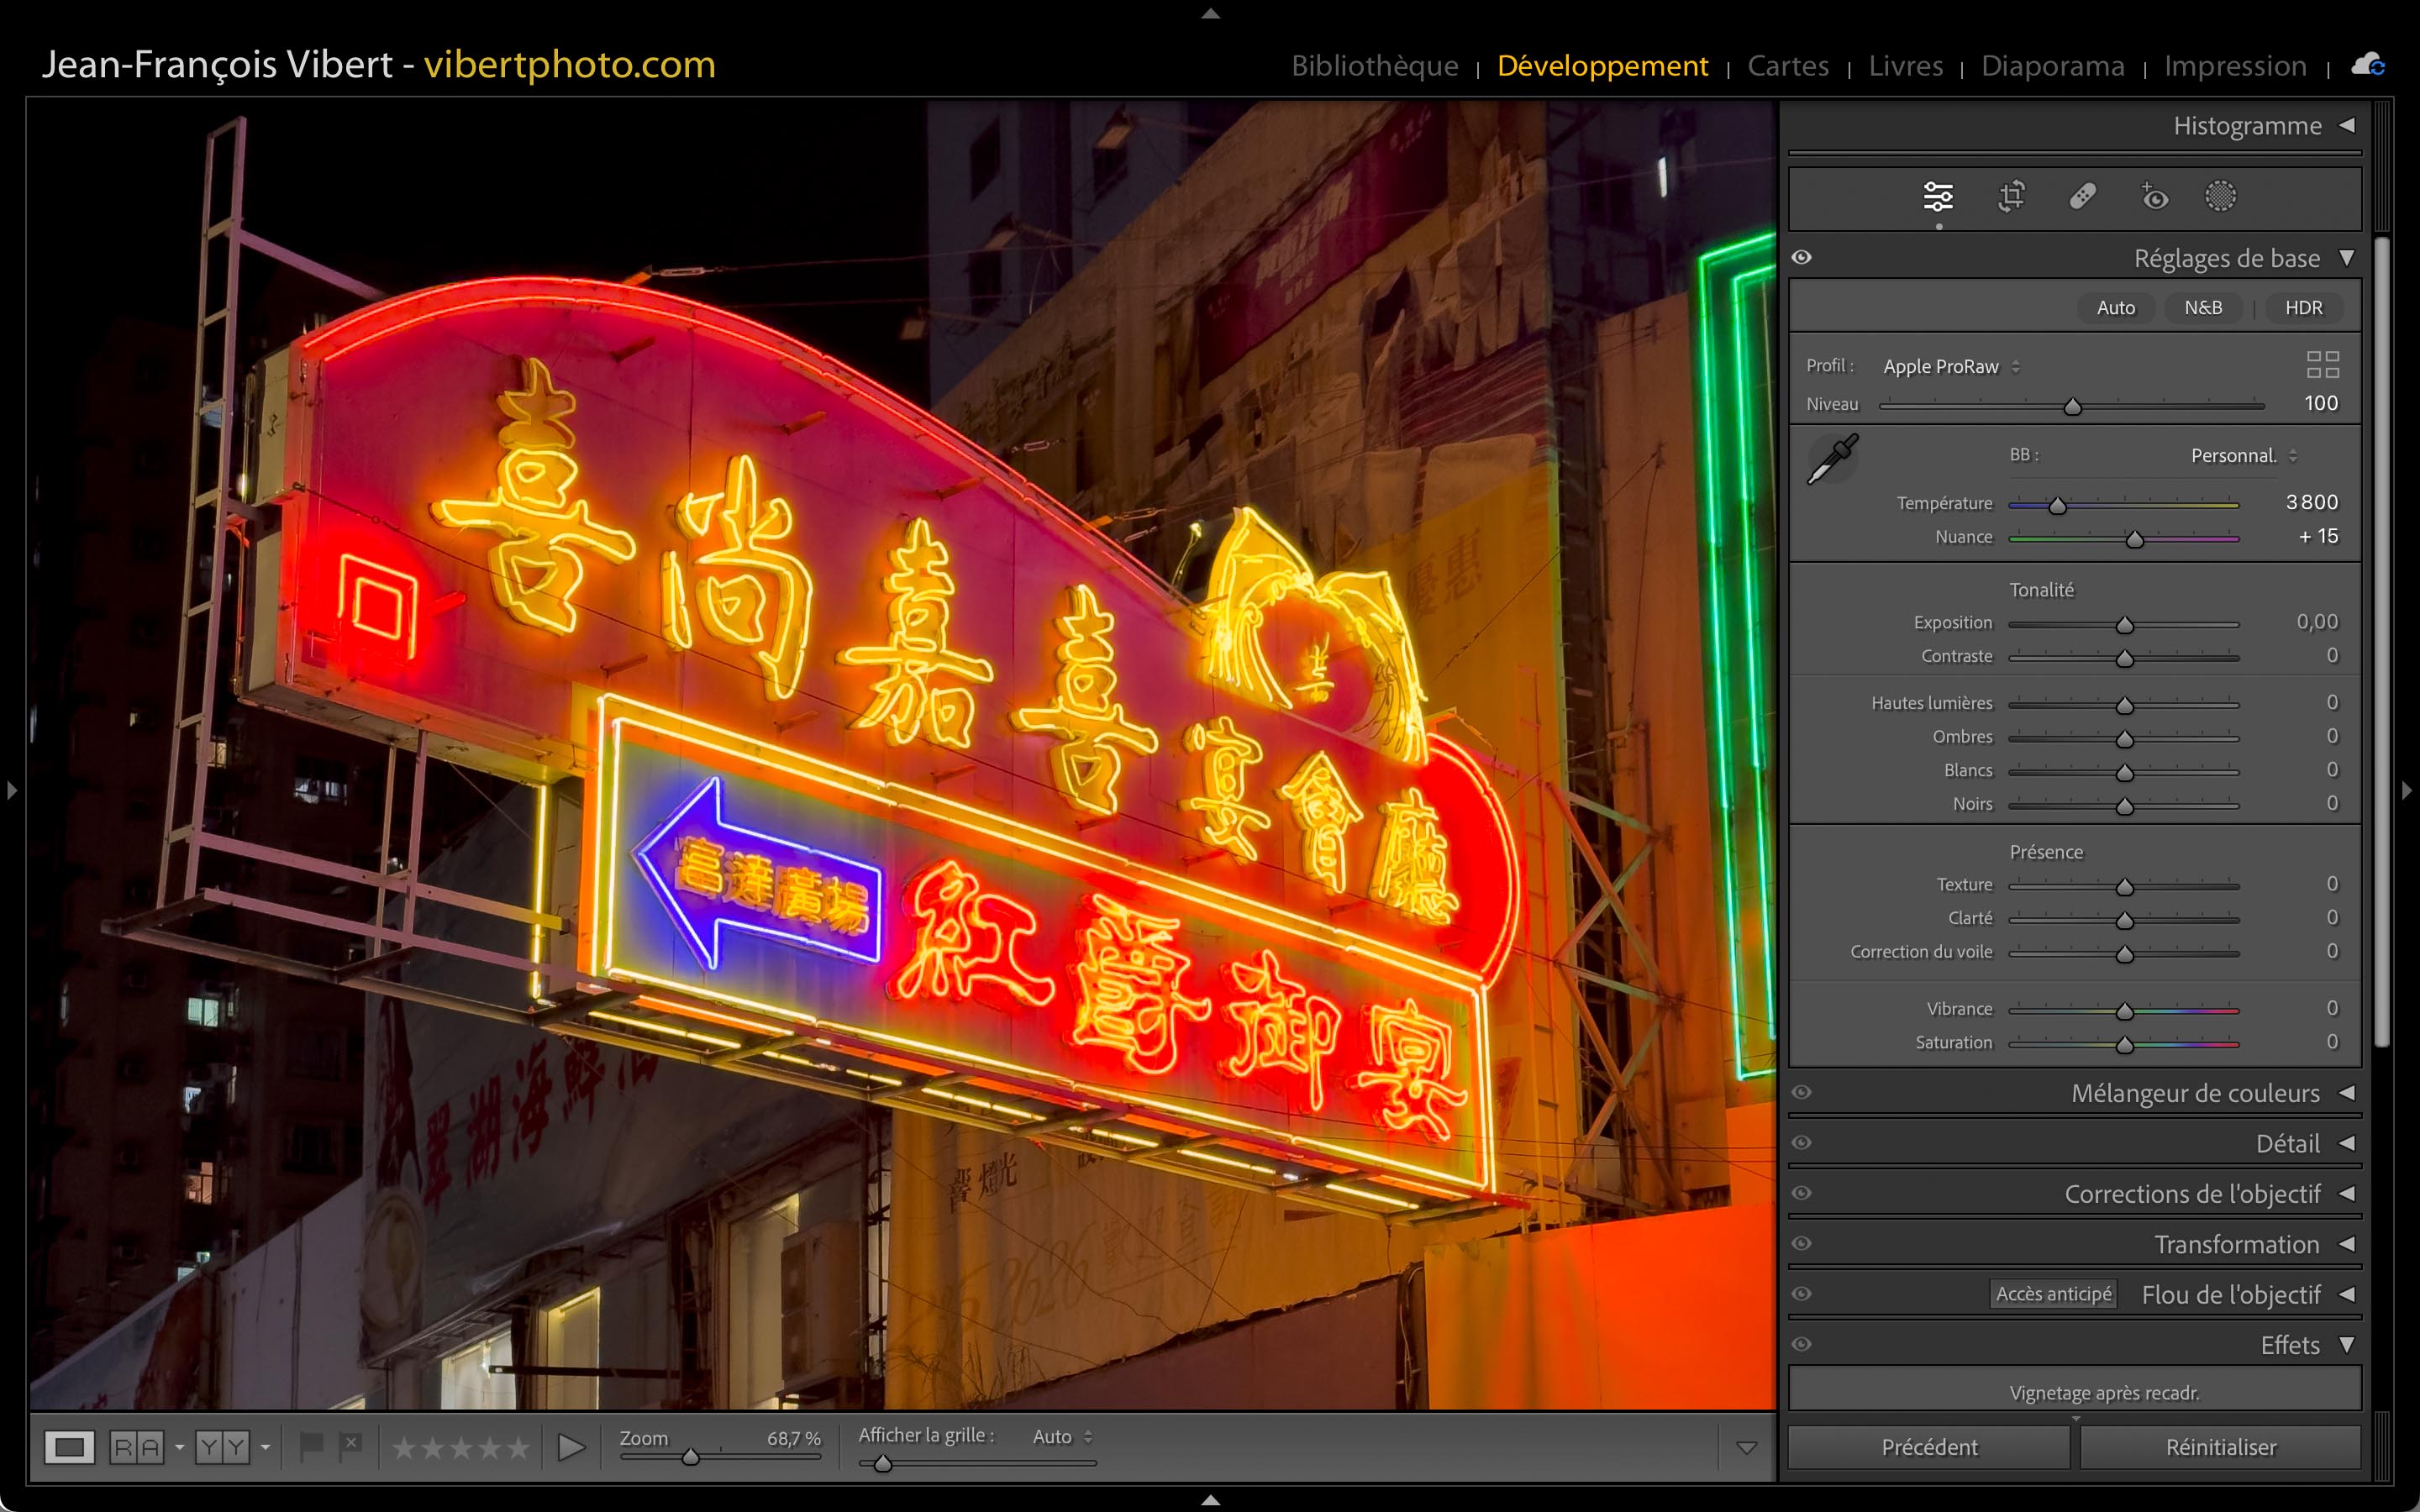Pick the white balance eyedropper
Viewport: 2420px width, 1512px height.
pos(1832,459)
